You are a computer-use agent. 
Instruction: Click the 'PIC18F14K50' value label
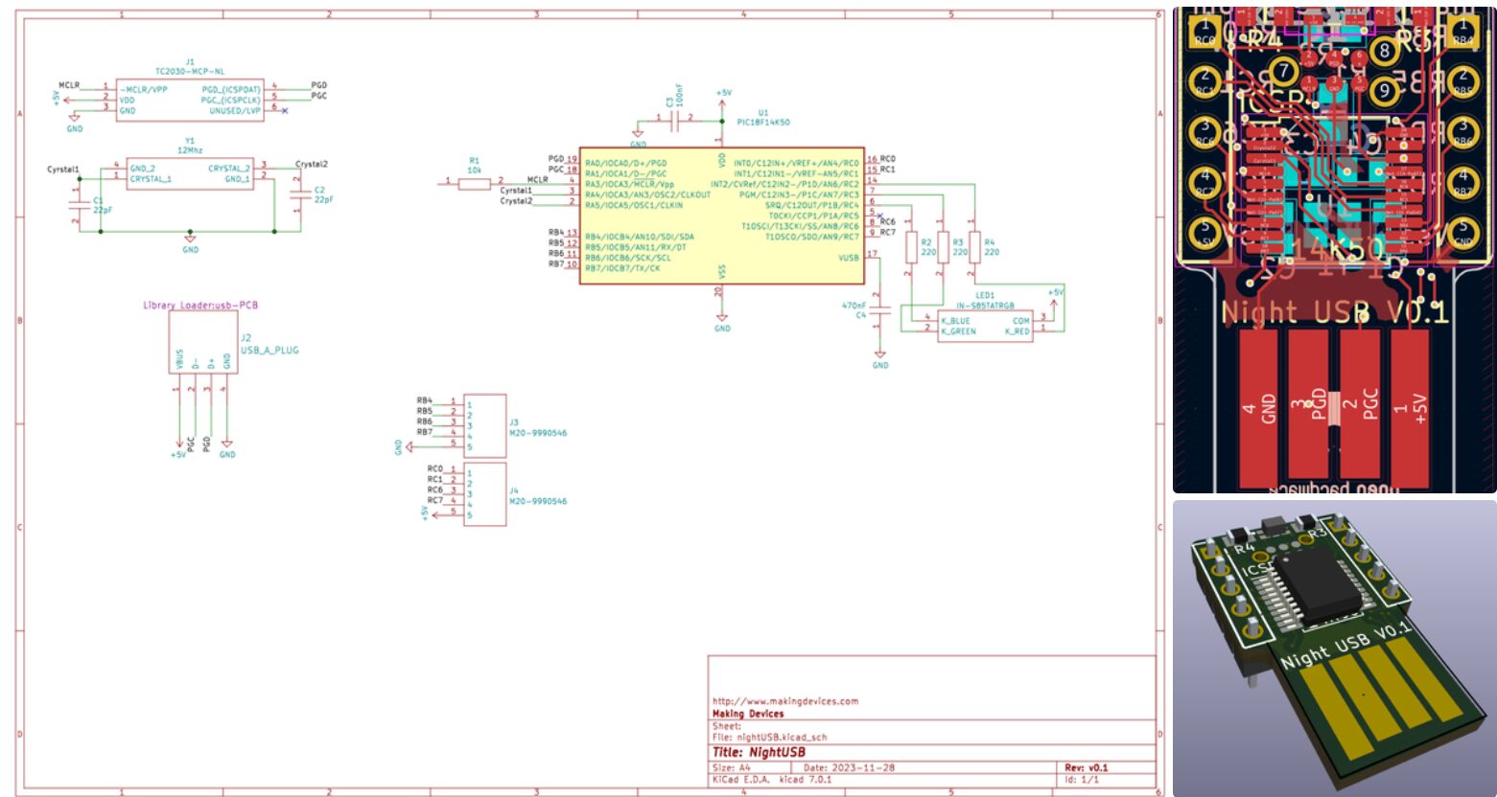point(763,123)
